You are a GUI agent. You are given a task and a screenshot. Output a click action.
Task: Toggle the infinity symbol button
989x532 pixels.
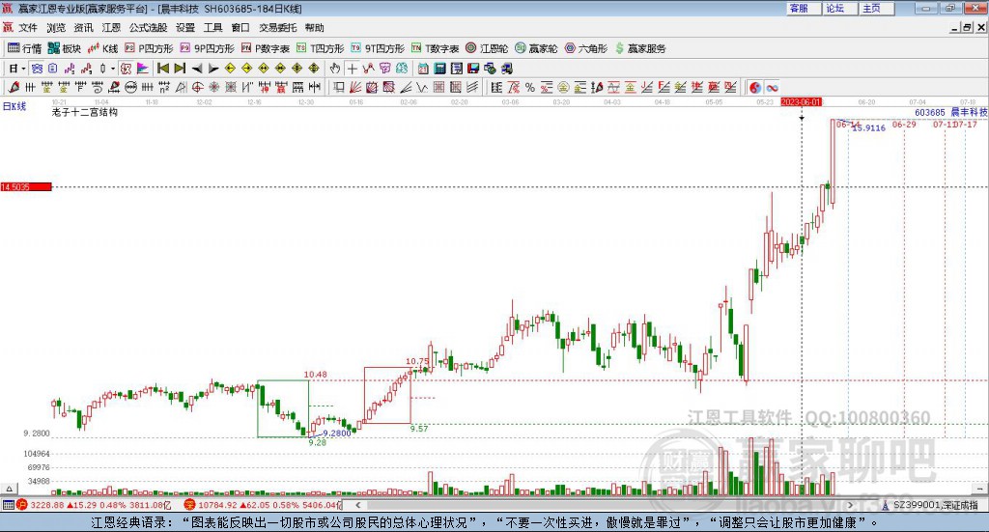tap(772, 88)
